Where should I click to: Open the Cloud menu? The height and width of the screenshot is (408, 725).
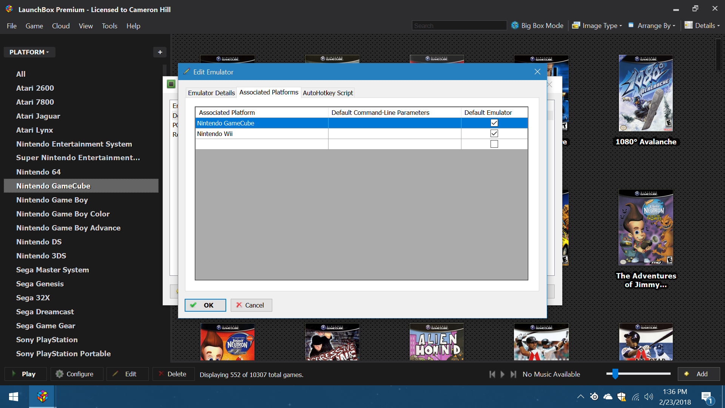point(61,26)
